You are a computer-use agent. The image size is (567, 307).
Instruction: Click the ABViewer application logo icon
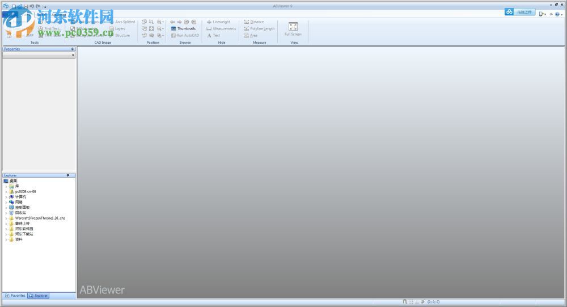pos(6,6)
